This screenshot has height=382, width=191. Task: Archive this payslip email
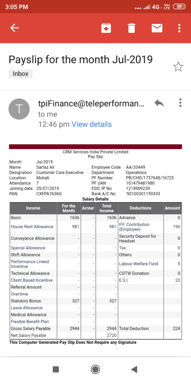point(106,28)
